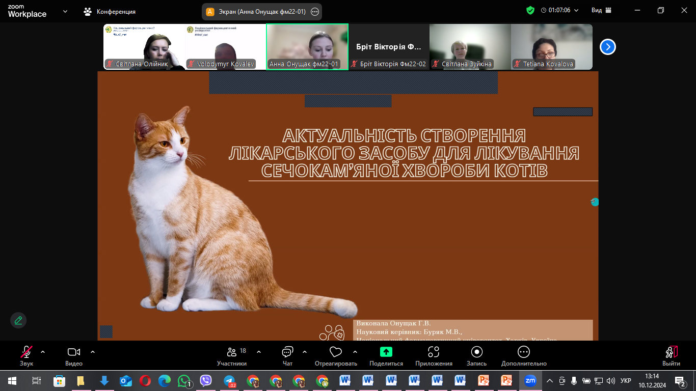The height and width of the screenshot is (391, 696).
Task: Select Світлана Зуйкіна video thumbnail
Action: pos(470,46)
